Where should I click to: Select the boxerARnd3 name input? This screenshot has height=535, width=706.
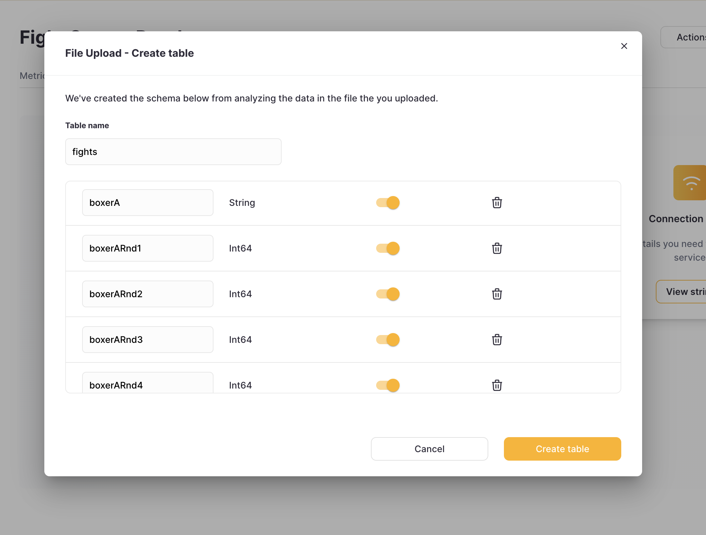pos(148,340)
